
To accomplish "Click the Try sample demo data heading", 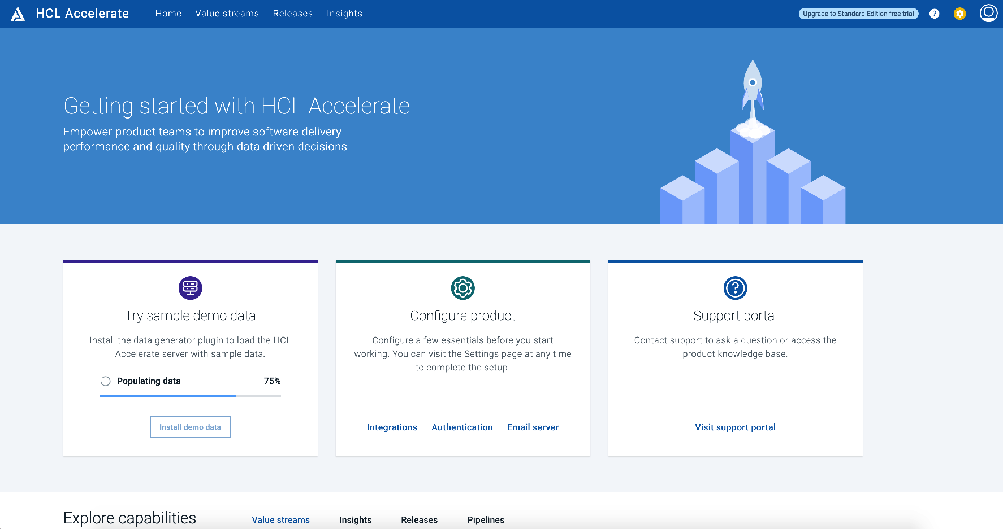I will 191,316.
